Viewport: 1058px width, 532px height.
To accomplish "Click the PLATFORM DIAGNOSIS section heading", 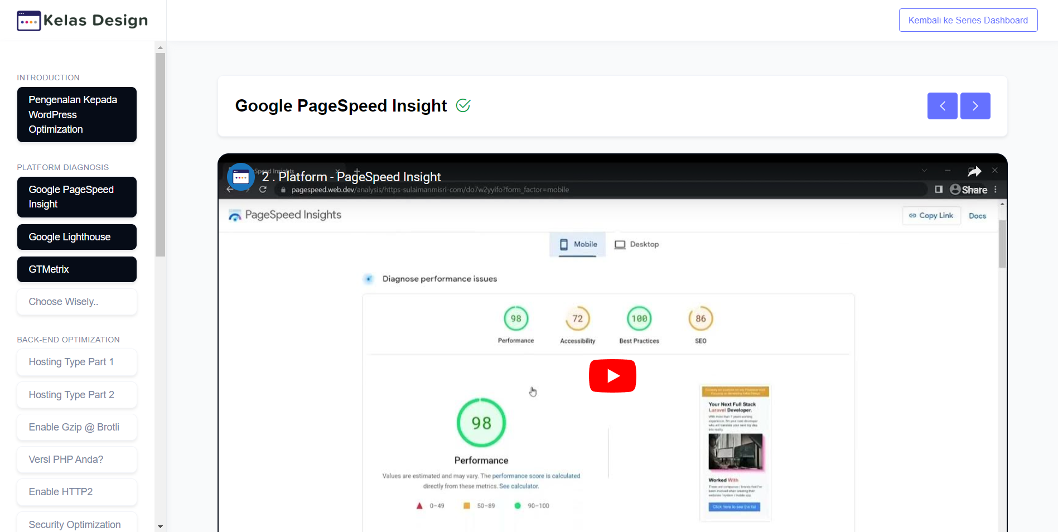I will point(63,167).
